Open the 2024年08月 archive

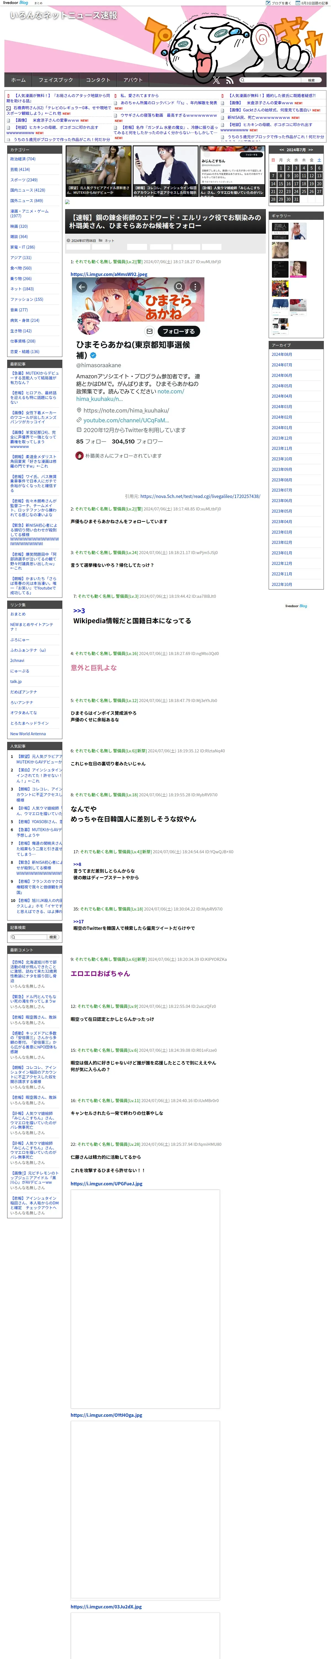point(282,354)
